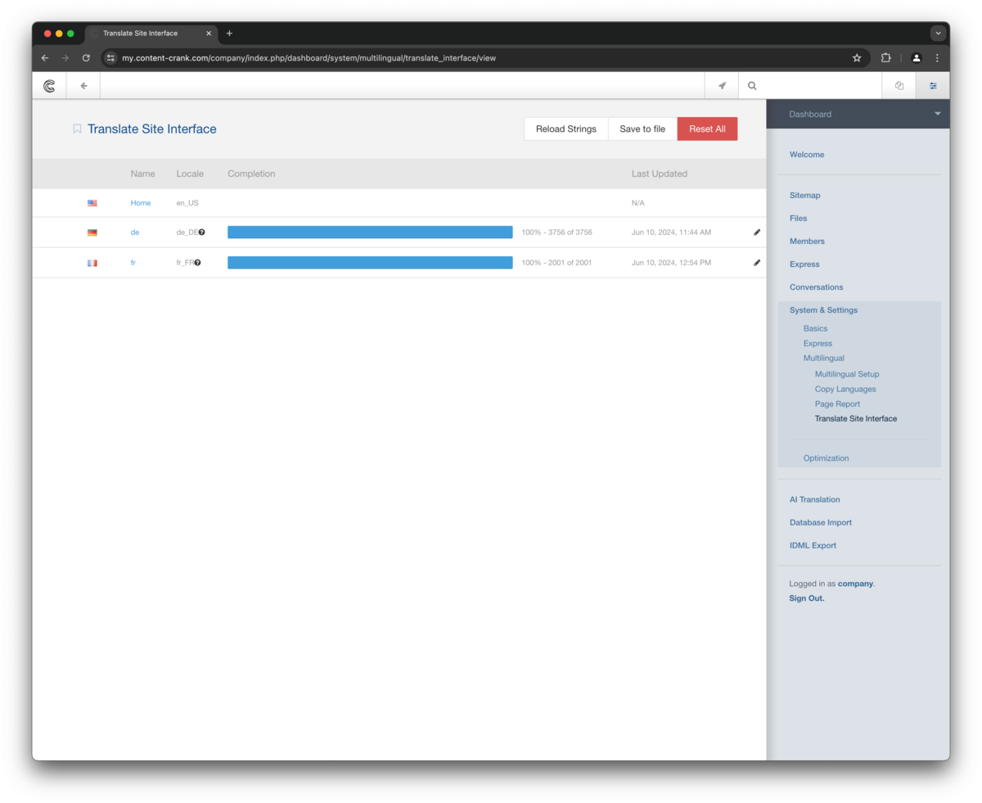The image size is (982, 803).
Task: Click Save to file button
Action: point(642,129)
